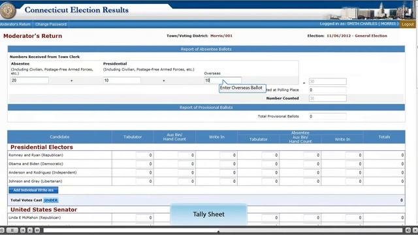418x235 pixels.
Task: Focus the Overseas ballots input field
Action: pyautogui.click(x=223, y=80)
